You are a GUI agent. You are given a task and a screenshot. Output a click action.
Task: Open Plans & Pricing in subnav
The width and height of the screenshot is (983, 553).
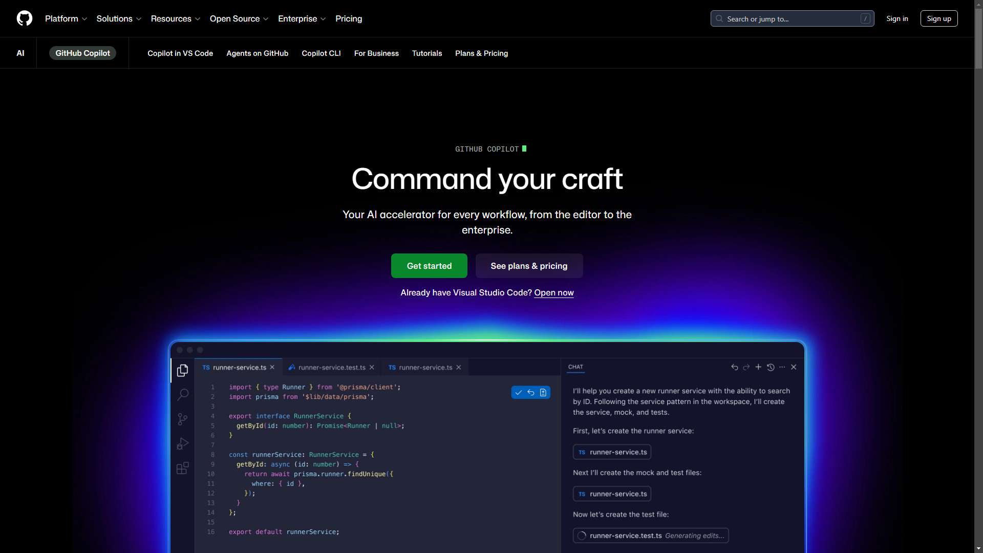pos(482,53)
